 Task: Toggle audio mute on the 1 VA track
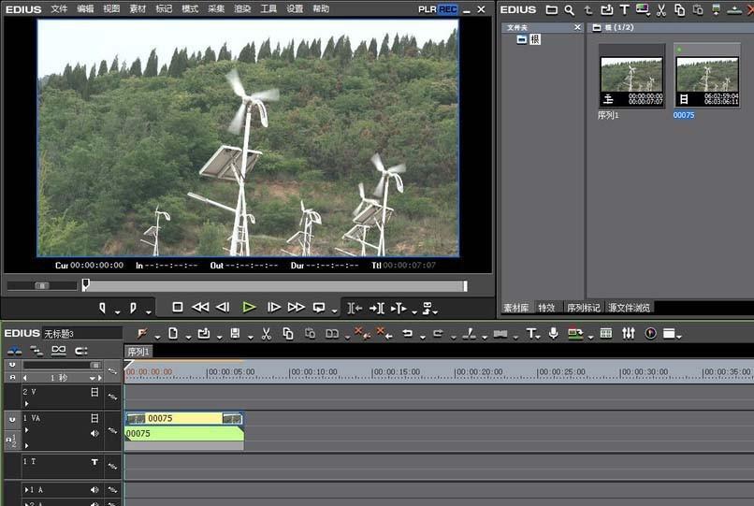pos(94,433)
